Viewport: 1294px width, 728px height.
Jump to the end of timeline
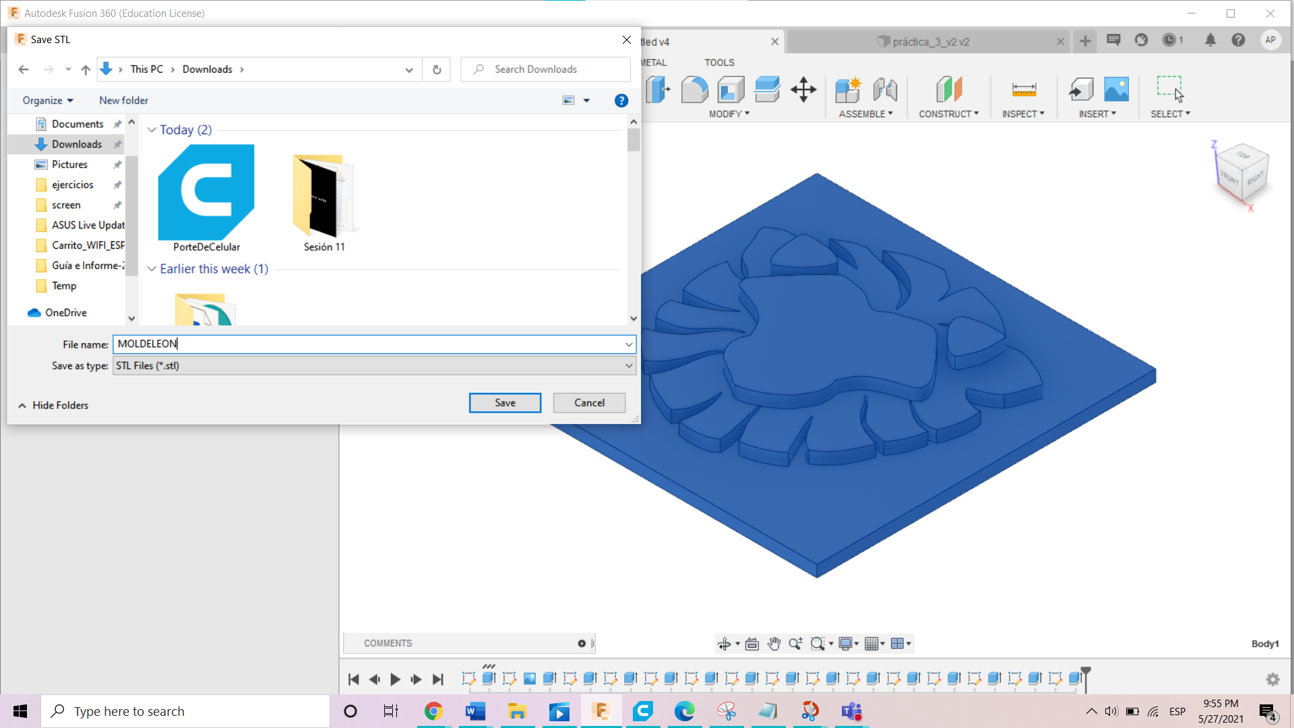click(438, 679)
